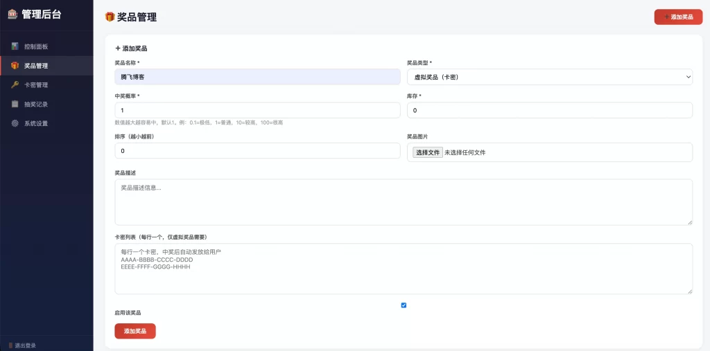Toggle the 启用该奖品 checkbox
710x351 pixels.
point(404,305)
